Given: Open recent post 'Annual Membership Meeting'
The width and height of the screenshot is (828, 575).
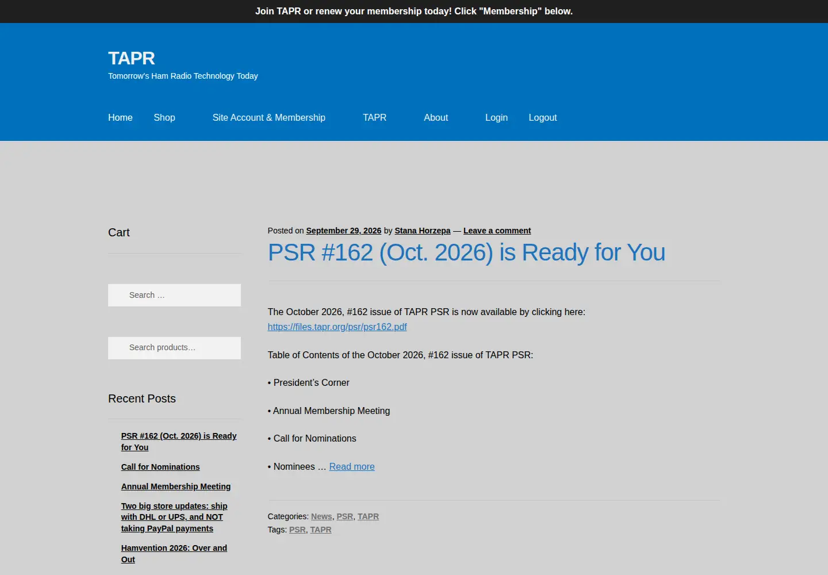Looking at the screenshot, I should point(176,486).
